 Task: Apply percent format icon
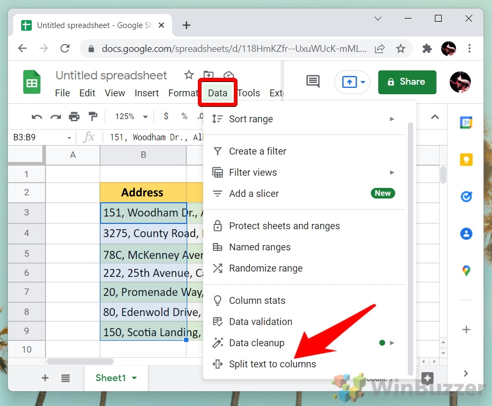pos(185,116)
